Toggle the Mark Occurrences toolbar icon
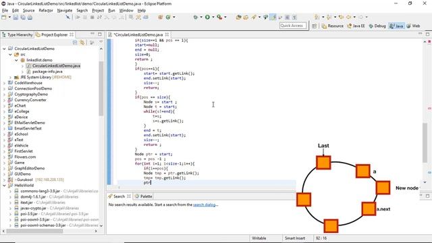 click(x=273, y=17)
